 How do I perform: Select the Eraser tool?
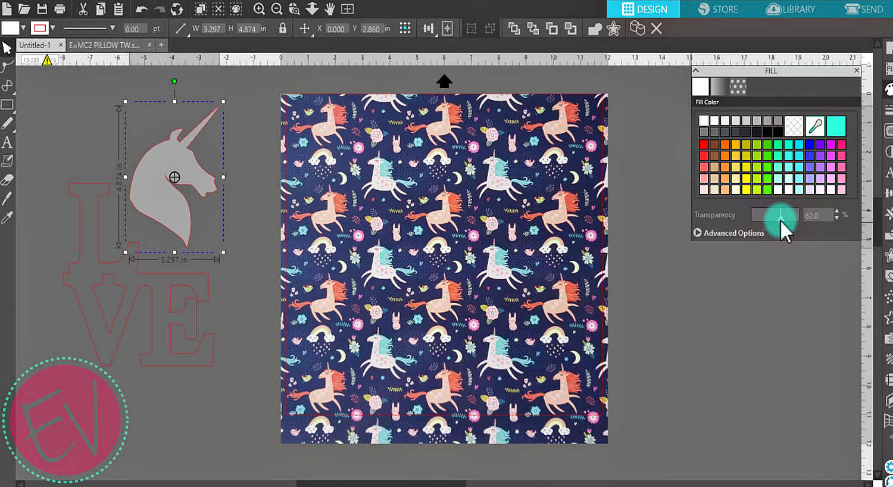point(7,180)
